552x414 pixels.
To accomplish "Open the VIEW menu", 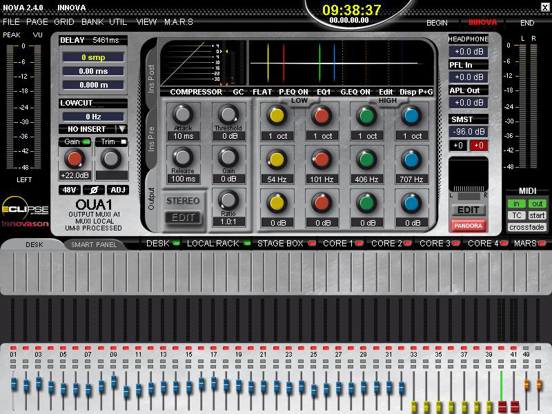I will click(x=146, y=22).
